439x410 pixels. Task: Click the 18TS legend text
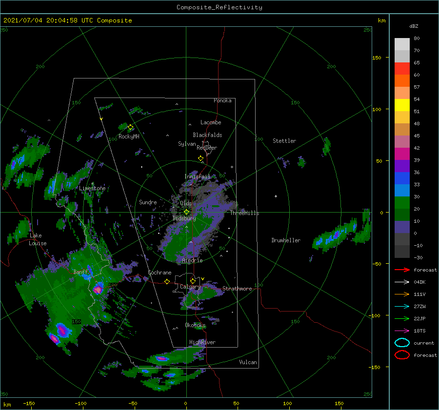pyautogui.click(x=419, y=331)
